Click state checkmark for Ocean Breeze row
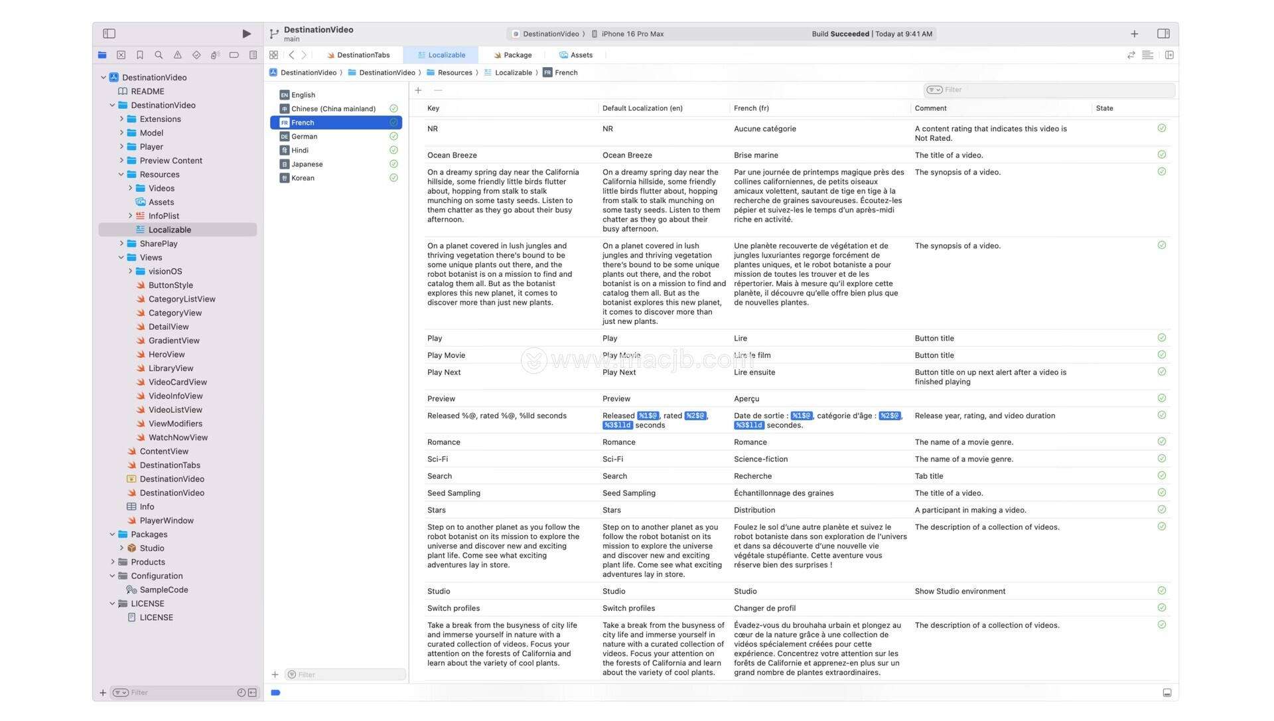1274x721 pixels. coord(1161,155)
